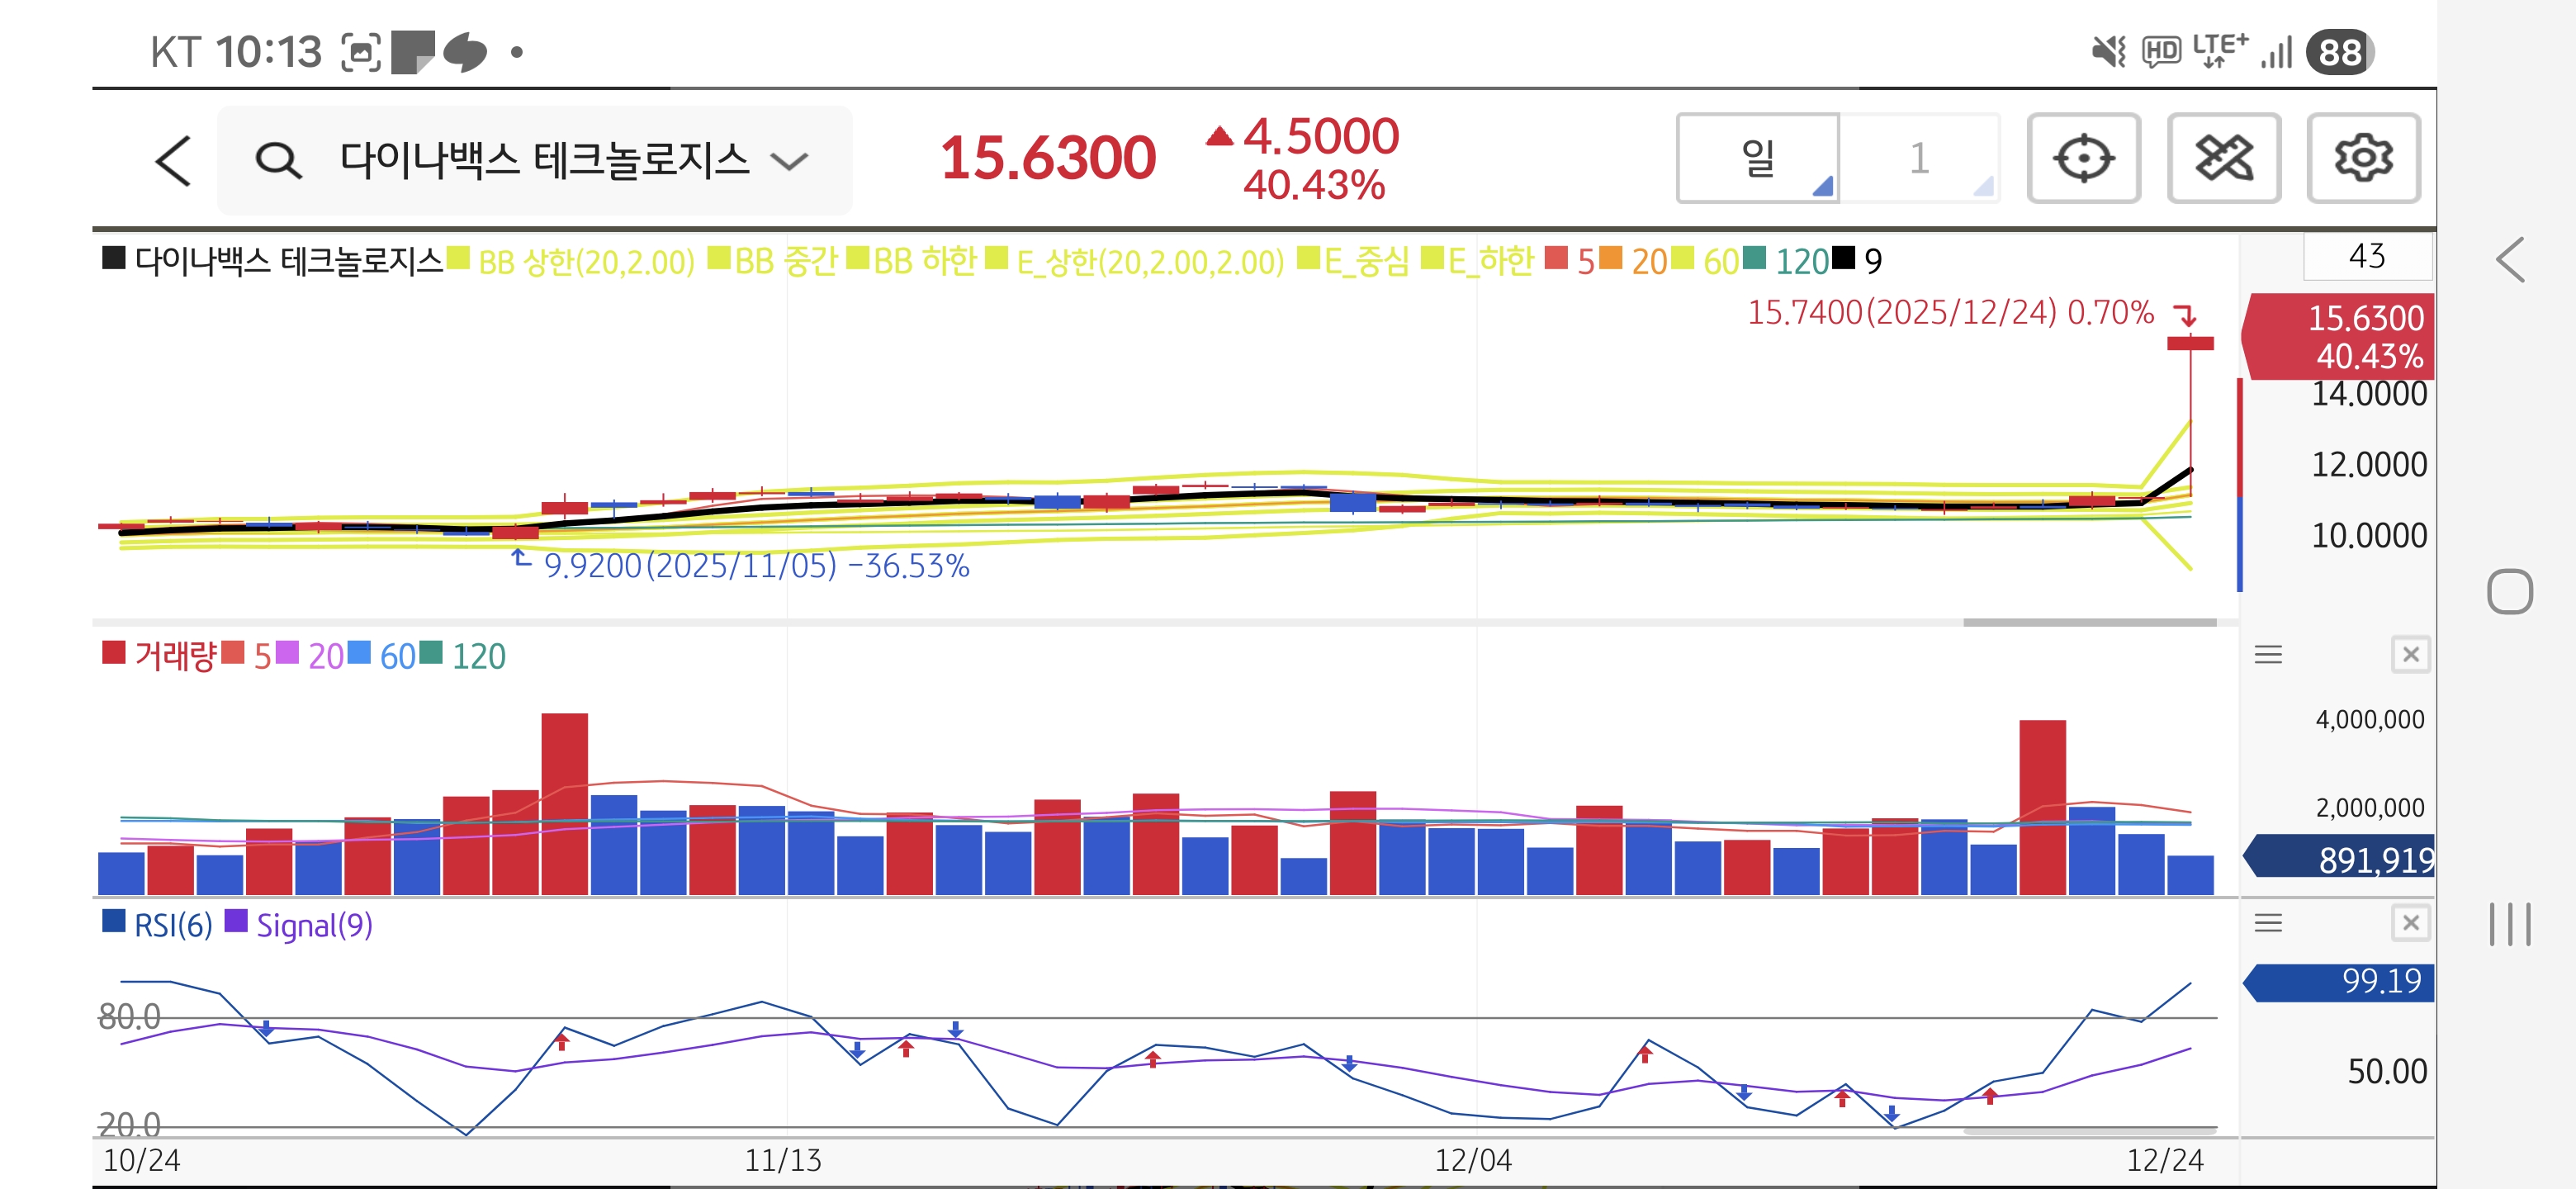The height and width of the screenshot is (1189, 2576).
Task: Tap the chart horizontal scrollbar
Action: click(x=2089, y=622)
